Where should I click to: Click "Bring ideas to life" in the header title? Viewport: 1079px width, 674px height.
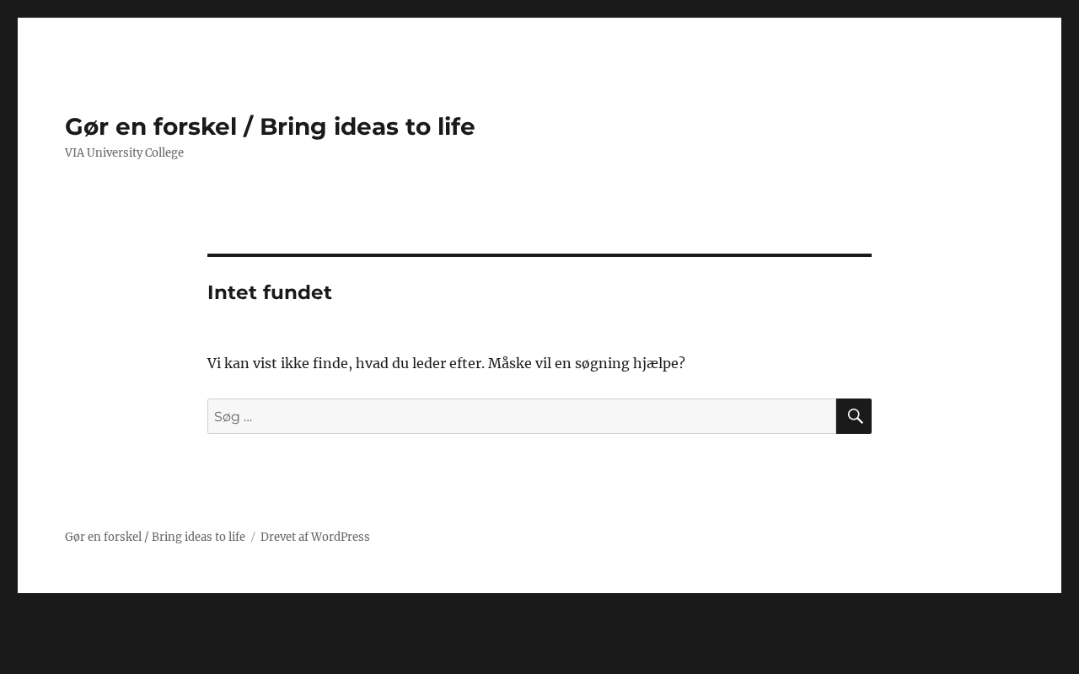pyautogui.click(x=367, y=126)
